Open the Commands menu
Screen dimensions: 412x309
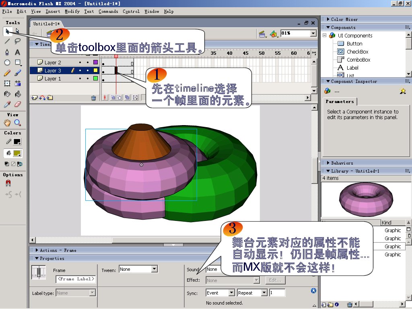tap(108, 11)
